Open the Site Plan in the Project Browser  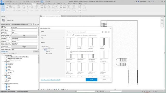(9, 72)
